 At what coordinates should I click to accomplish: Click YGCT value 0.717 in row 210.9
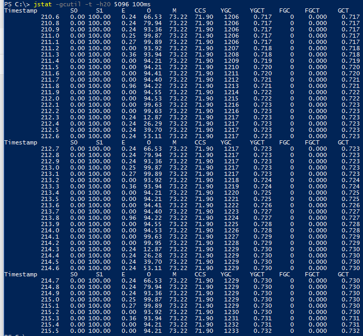click(262, 29)
